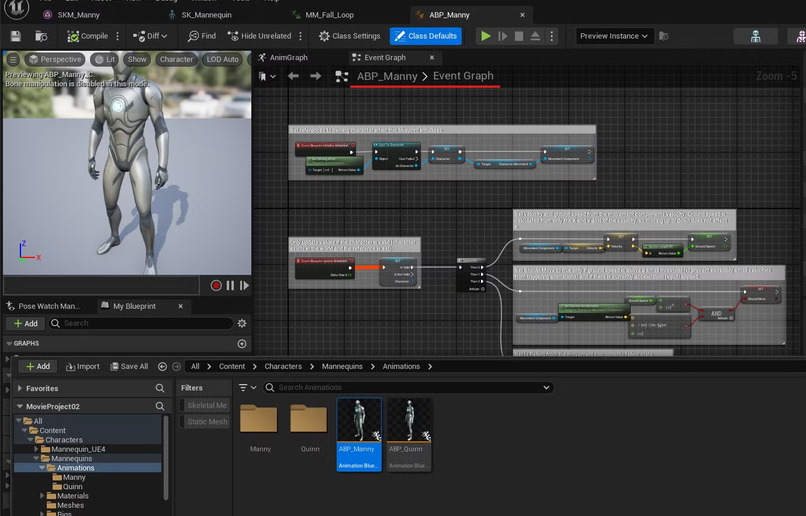
Task: Click the Stop simulation icon
Action: pos(518,36)
